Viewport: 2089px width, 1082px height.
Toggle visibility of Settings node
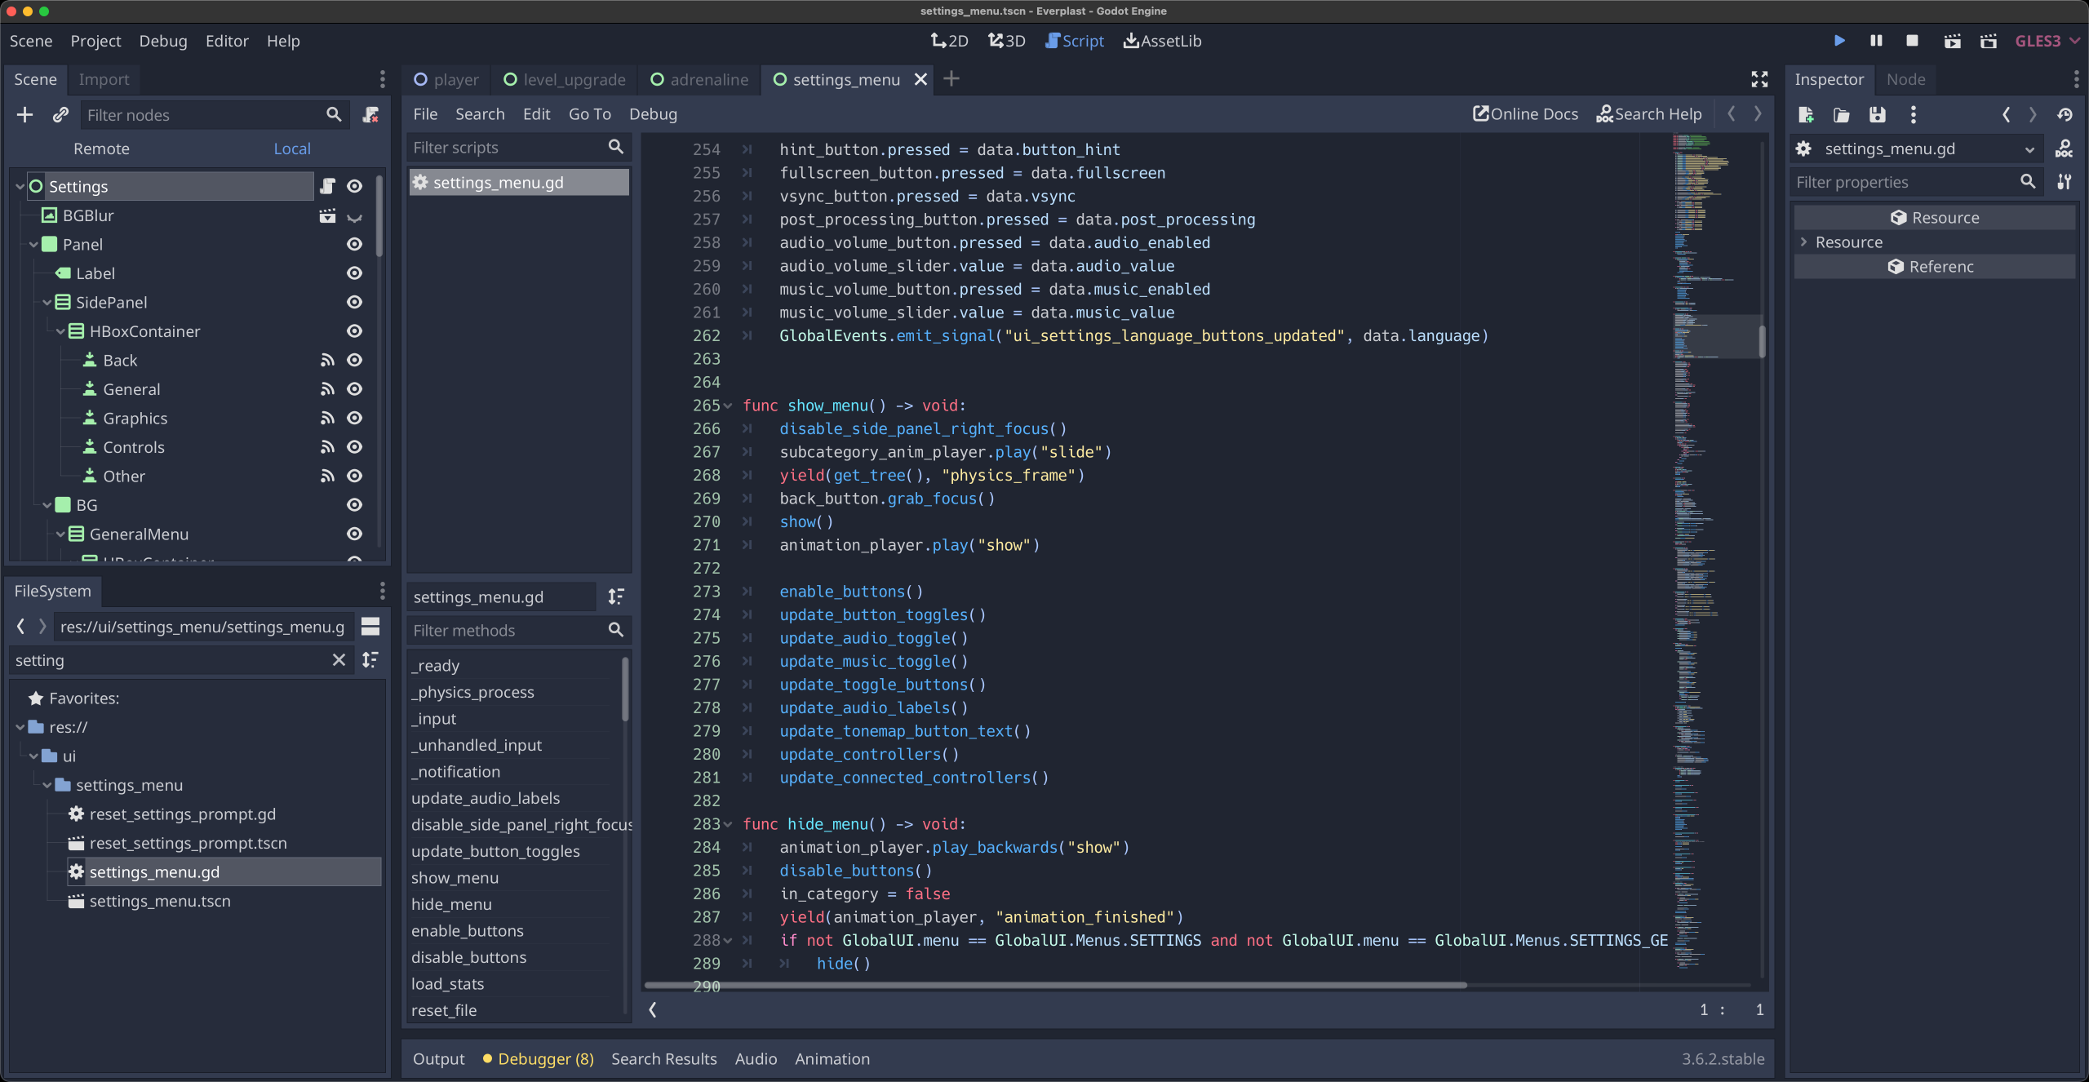coord(354,186)
